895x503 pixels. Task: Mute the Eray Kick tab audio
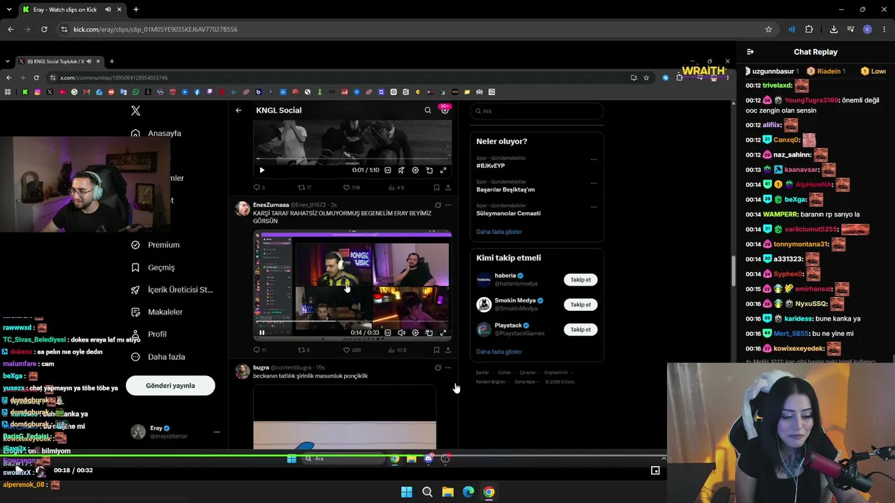pyautogui.click(x=108, y=10)
